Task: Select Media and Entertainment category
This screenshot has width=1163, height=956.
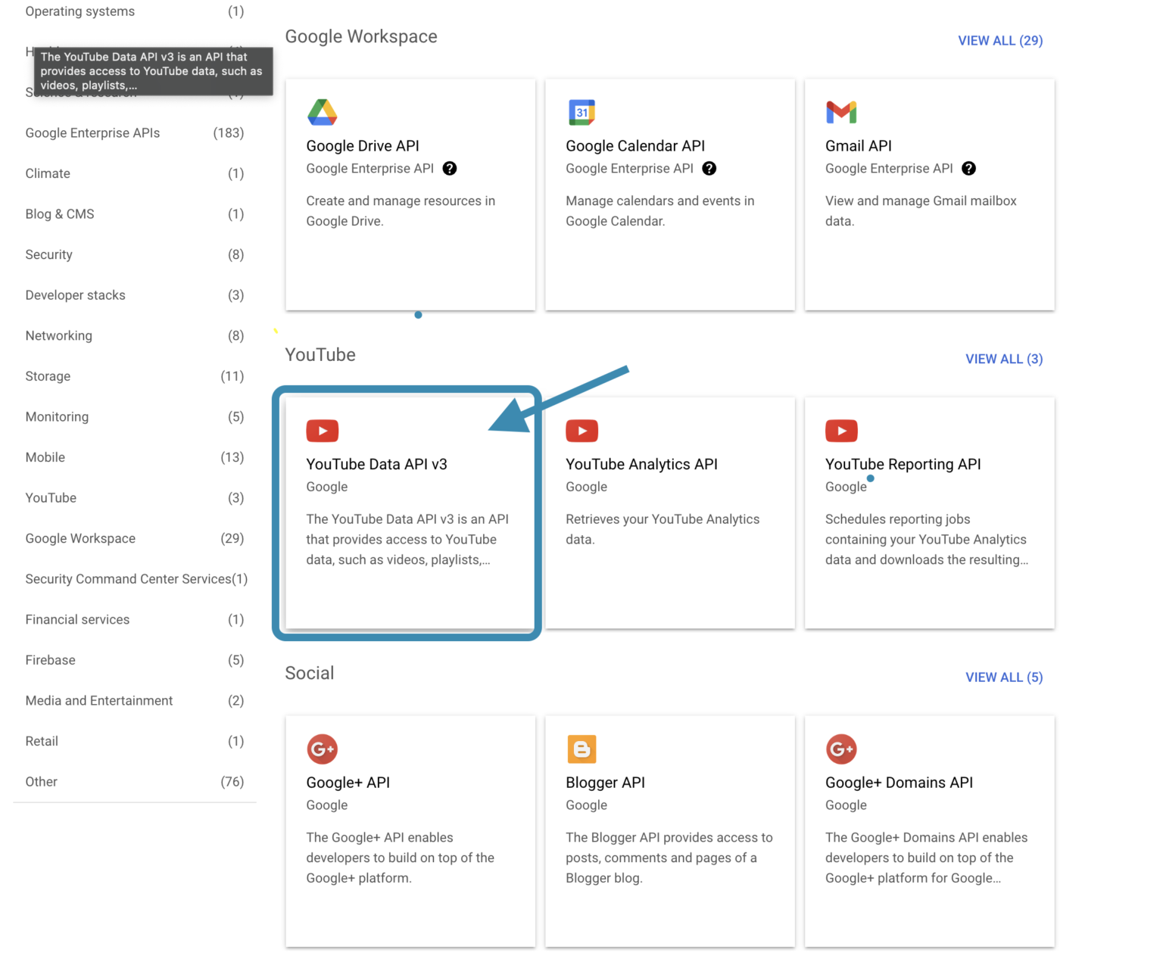Action: [99, 701]
